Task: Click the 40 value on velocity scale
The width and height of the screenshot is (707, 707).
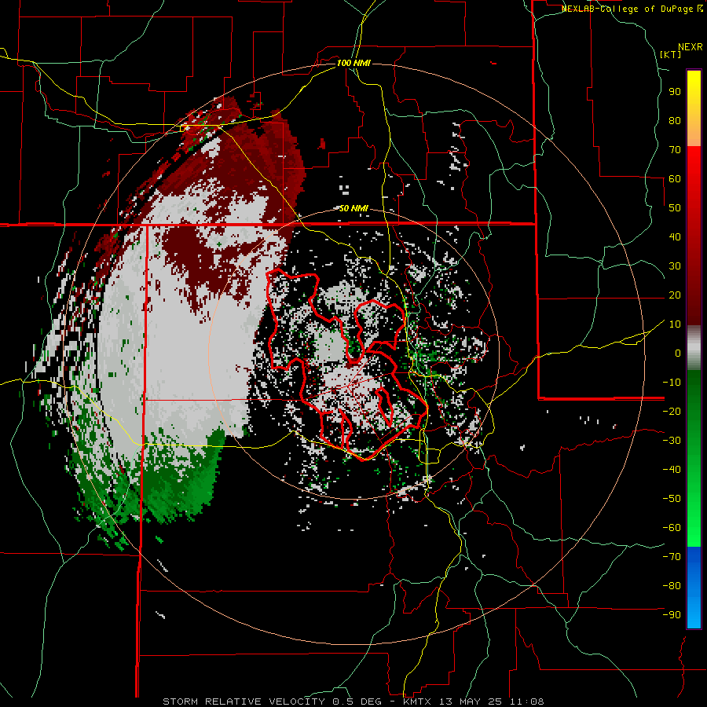Action: [x=675, y=236]
